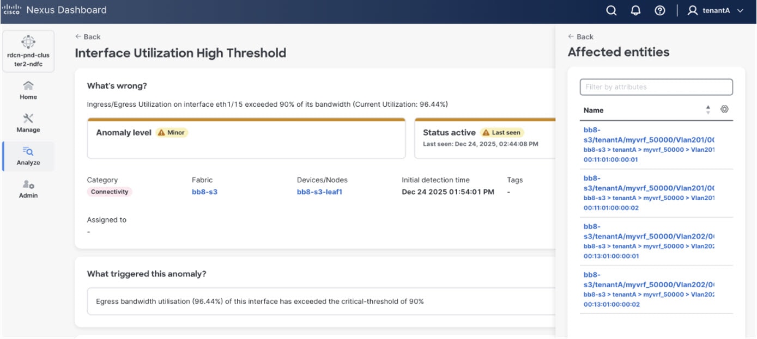The image size is (757, 339).
Task: Click the help question mark icon
Action: [x=659, y=10]
